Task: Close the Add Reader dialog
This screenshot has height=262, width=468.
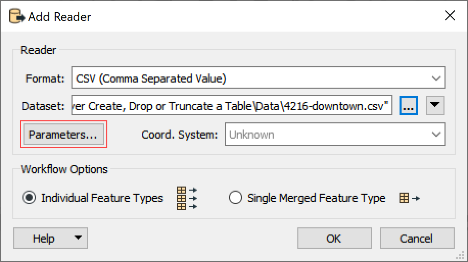Action: tap(450, 15)
